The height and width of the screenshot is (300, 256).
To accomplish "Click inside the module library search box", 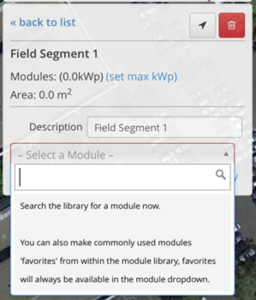I will [x=123, y=177].
